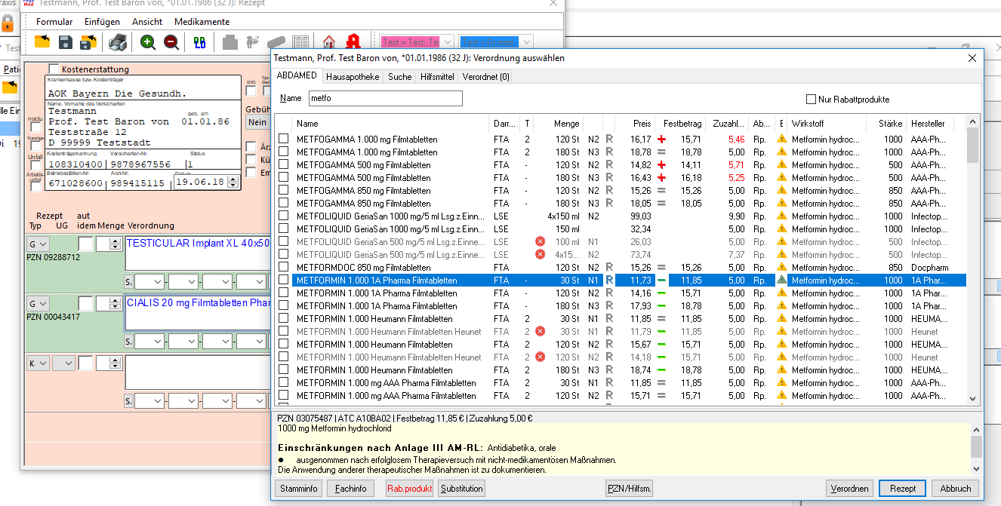1001x506 pixels.
Task: Click the printer icon in Rezept toolbar
Action: pos(118,42)
